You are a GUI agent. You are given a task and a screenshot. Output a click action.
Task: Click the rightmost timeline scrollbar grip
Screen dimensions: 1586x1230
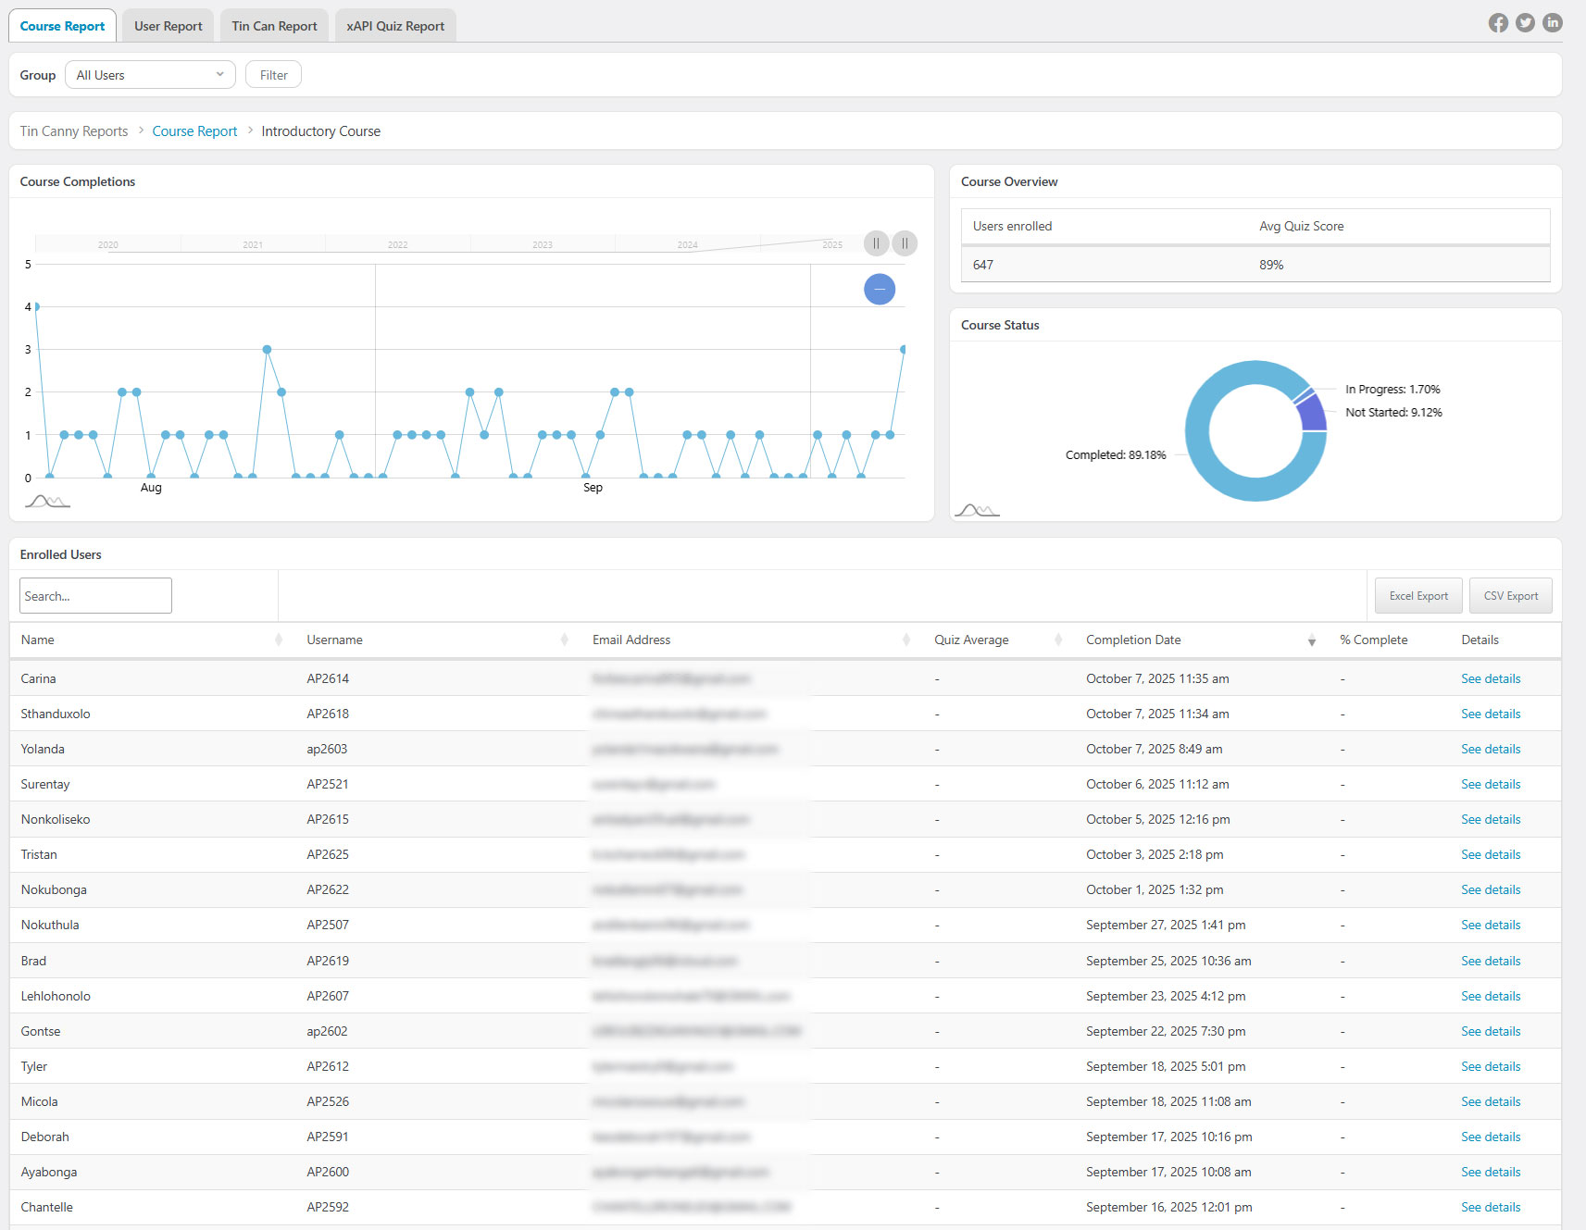point(905,243)
